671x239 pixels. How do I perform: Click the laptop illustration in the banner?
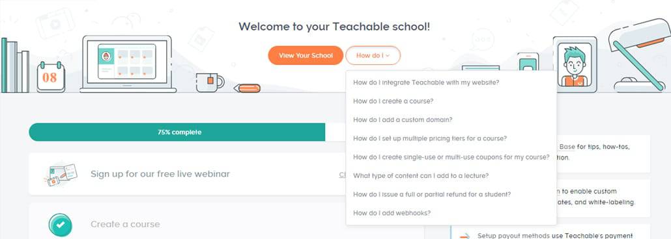point(128,64)
